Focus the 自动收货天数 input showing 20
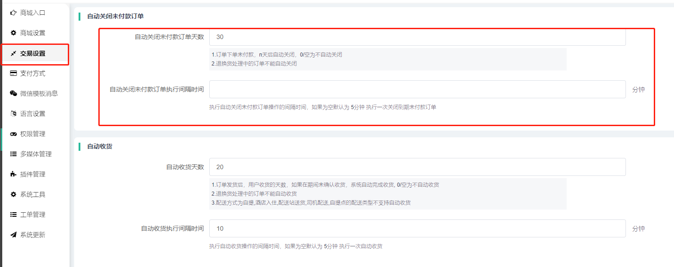The height and width of the screenshot is (267, 674). coord(417,167)
